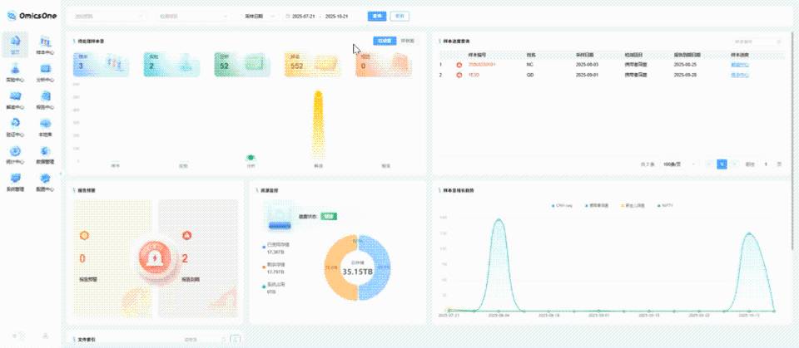Open the 首页 home icon in sidebar
Image resolution: width=799 pixels, height=348 pixels.
(x=15, y=44)
